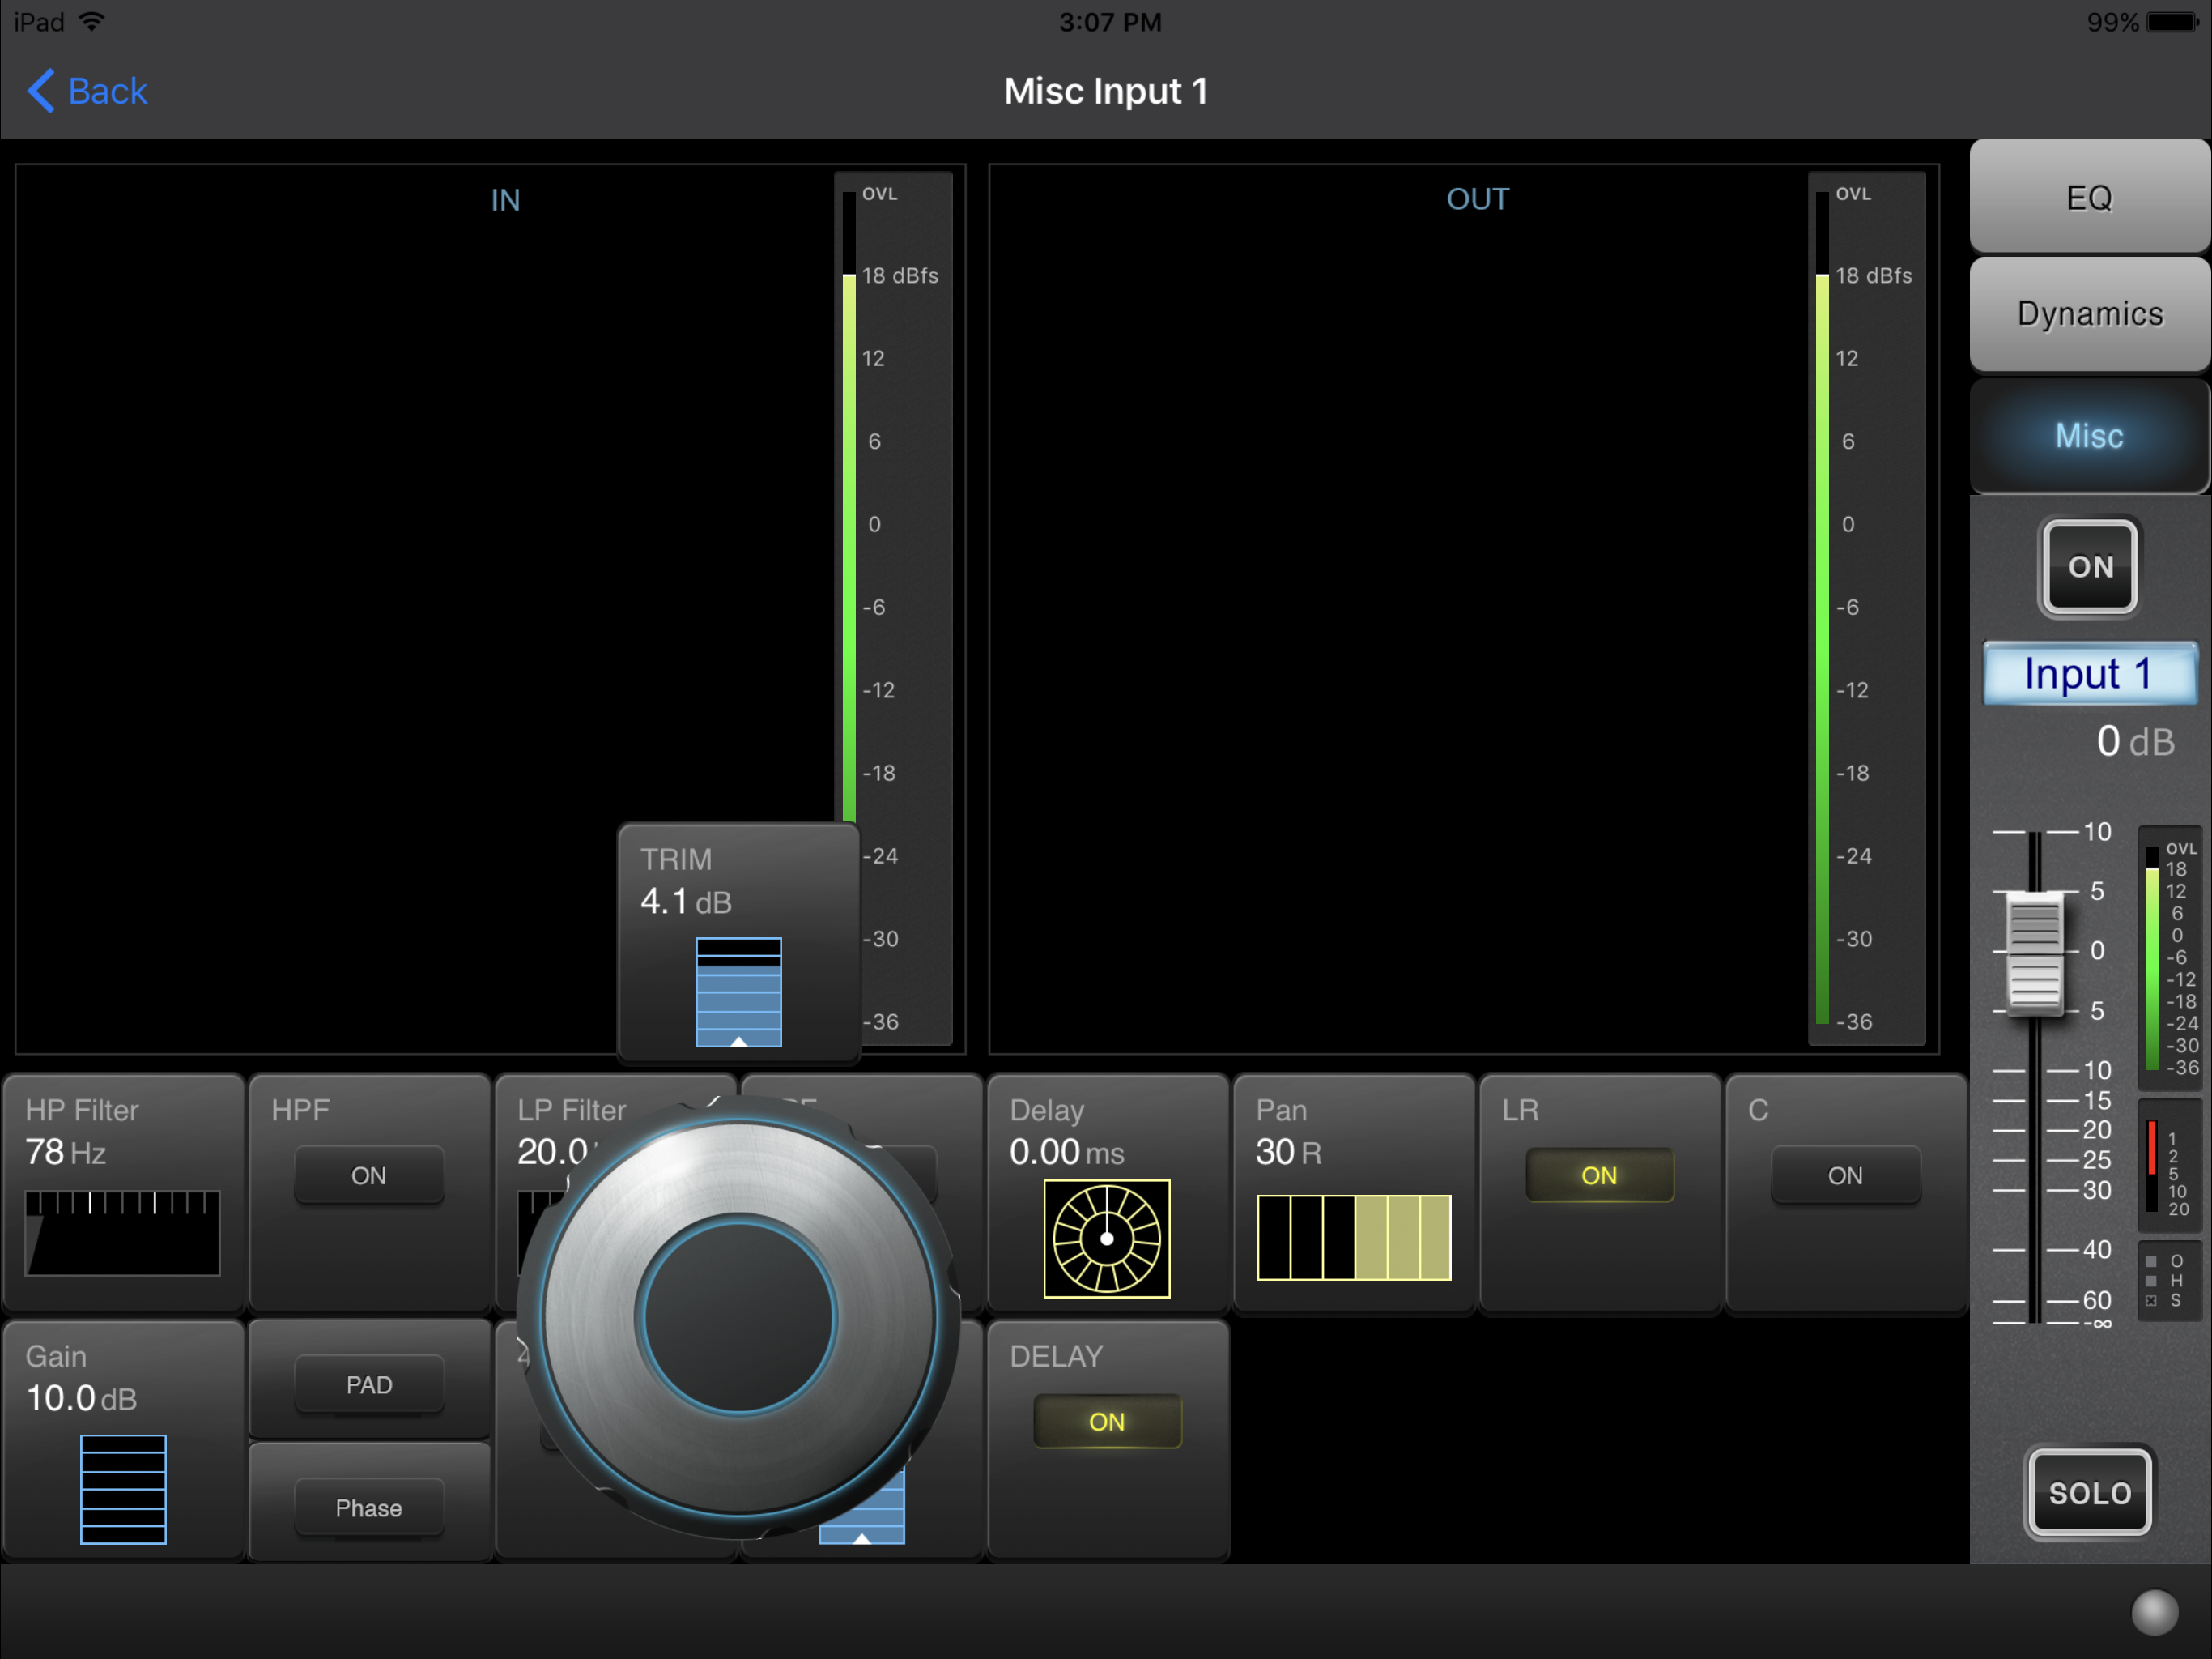Viewport: 2212px width, 1659px height.
Task: Turn off the DELAY ON switch
Action: (x=1106, y=1422)
